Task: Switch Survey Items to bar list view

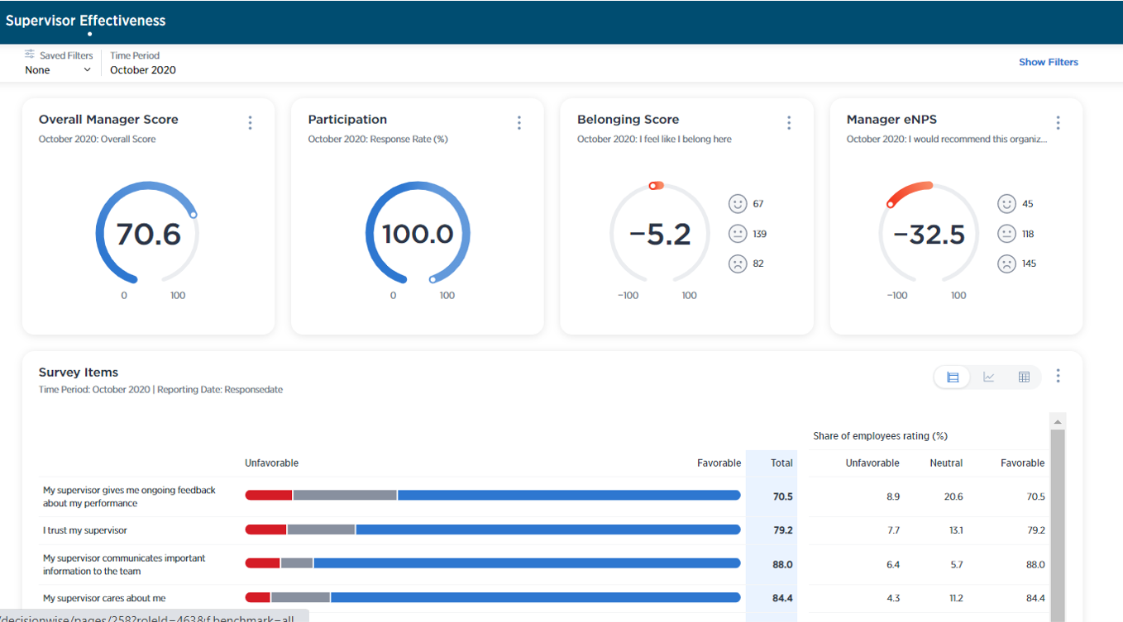Action: [x=953, y=377]
